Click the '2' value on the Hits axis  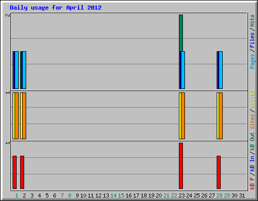pos(8,15)
